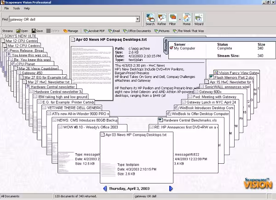Select the CPU Planet card
Screen dimensions: 276x200
(x=33, y=64)
